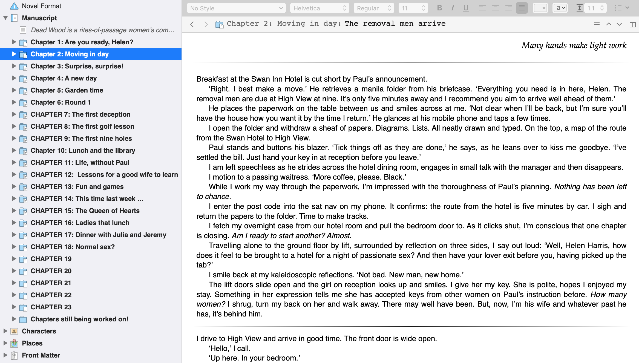Image resolution: width=639 pixels, height=363 pixels.
Task: Expand Chapter 1: Are you ready, Helen?
Action: click(14, 42)
